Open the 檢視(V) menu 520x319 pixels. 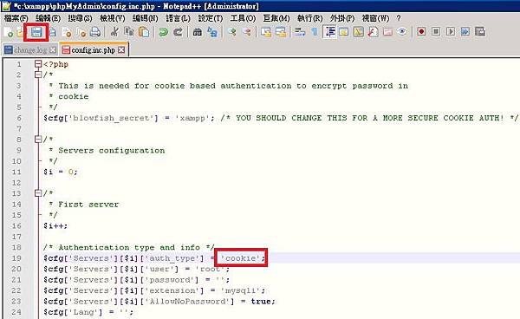(x=113, y=18)
